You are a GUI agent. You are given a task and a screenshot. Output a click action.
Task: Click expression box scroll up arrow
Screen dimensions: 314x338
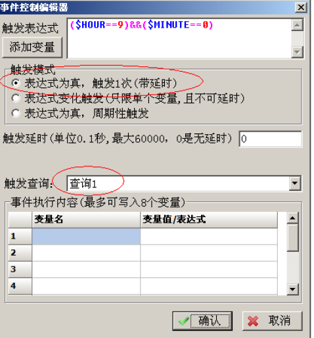297,26
